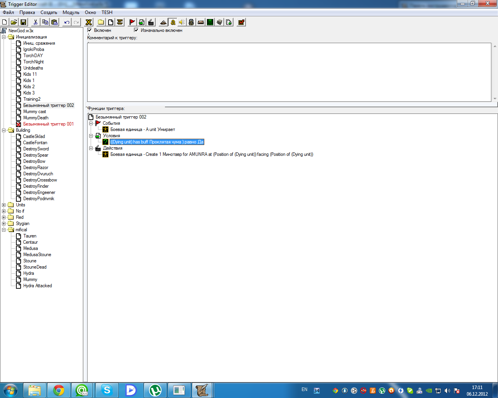Image resolution: width=498 pixels, height=398 pixels.
Task: Open the Файл menu
Action: [8, 12]
